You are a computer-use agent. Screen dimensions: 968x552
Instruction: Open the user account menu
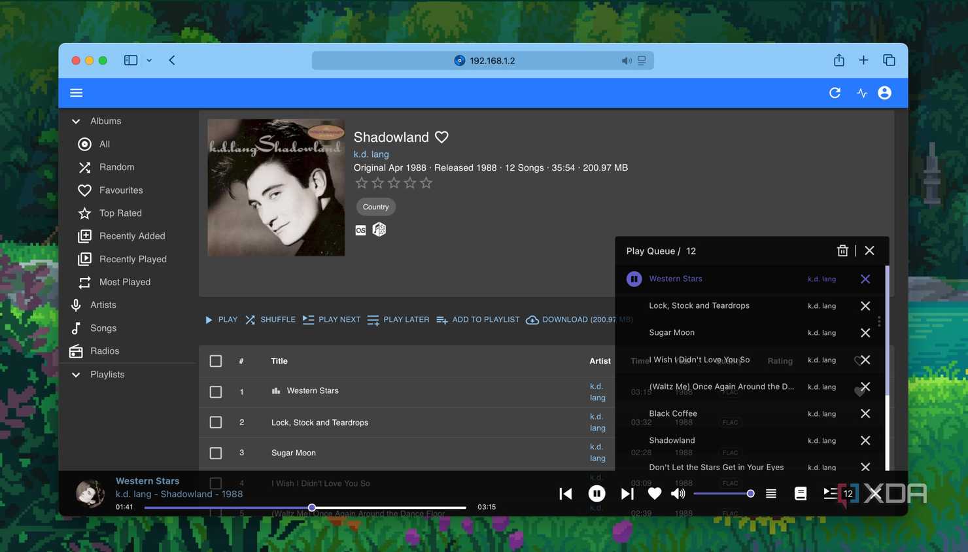click(x=885, y=93)
